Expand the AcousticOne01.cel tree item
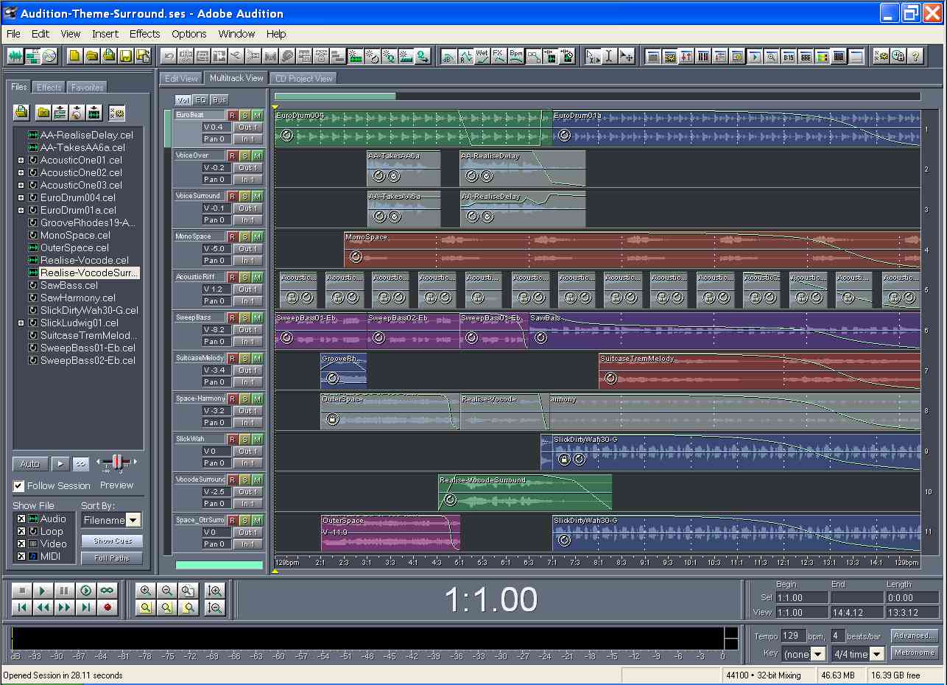 tap(21, 160)
